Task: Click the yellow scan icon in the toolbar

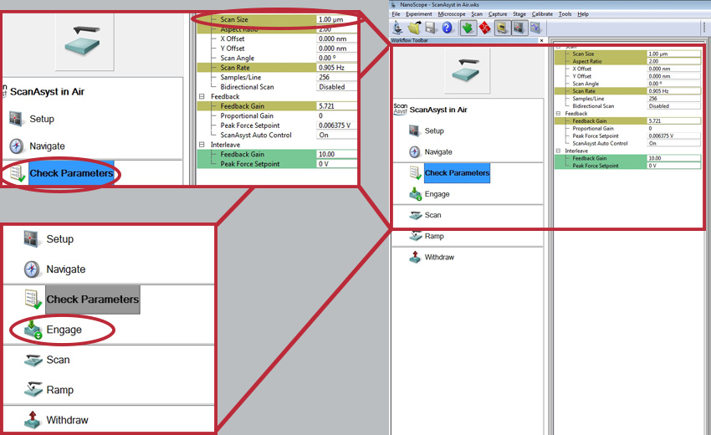Action: [501, 28]
